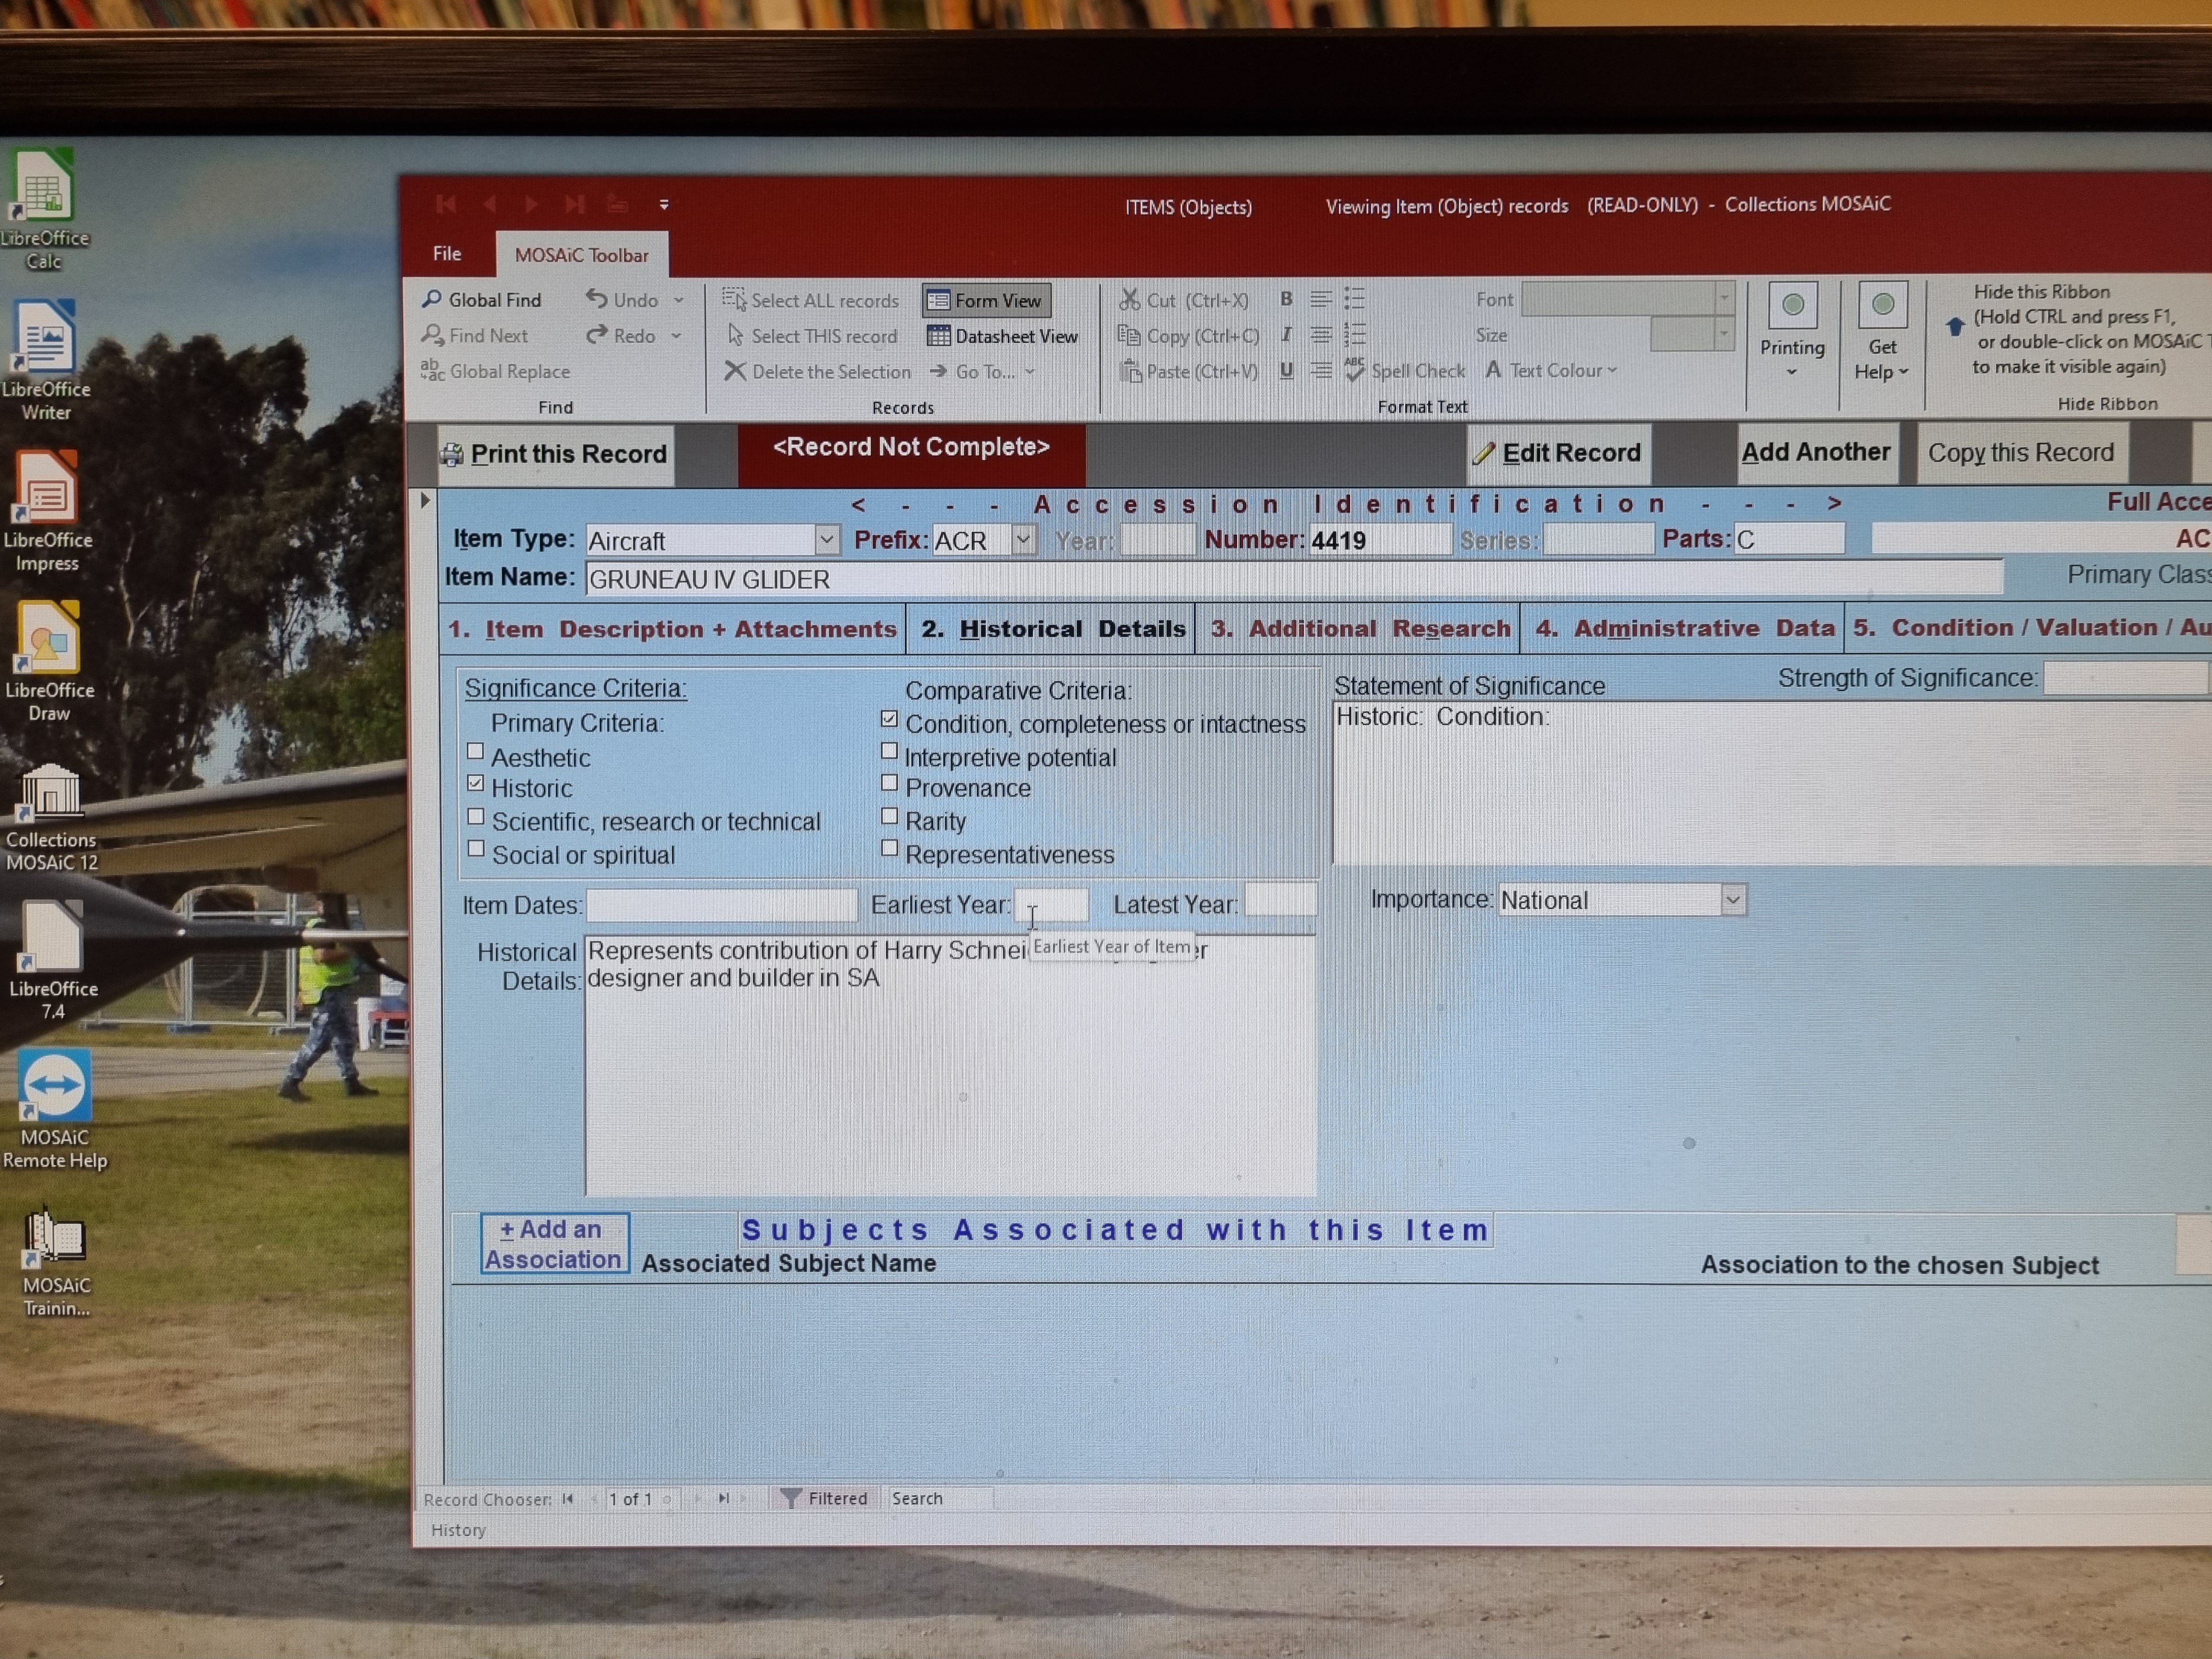Open Additional Research tab

tap(1360, 629)
